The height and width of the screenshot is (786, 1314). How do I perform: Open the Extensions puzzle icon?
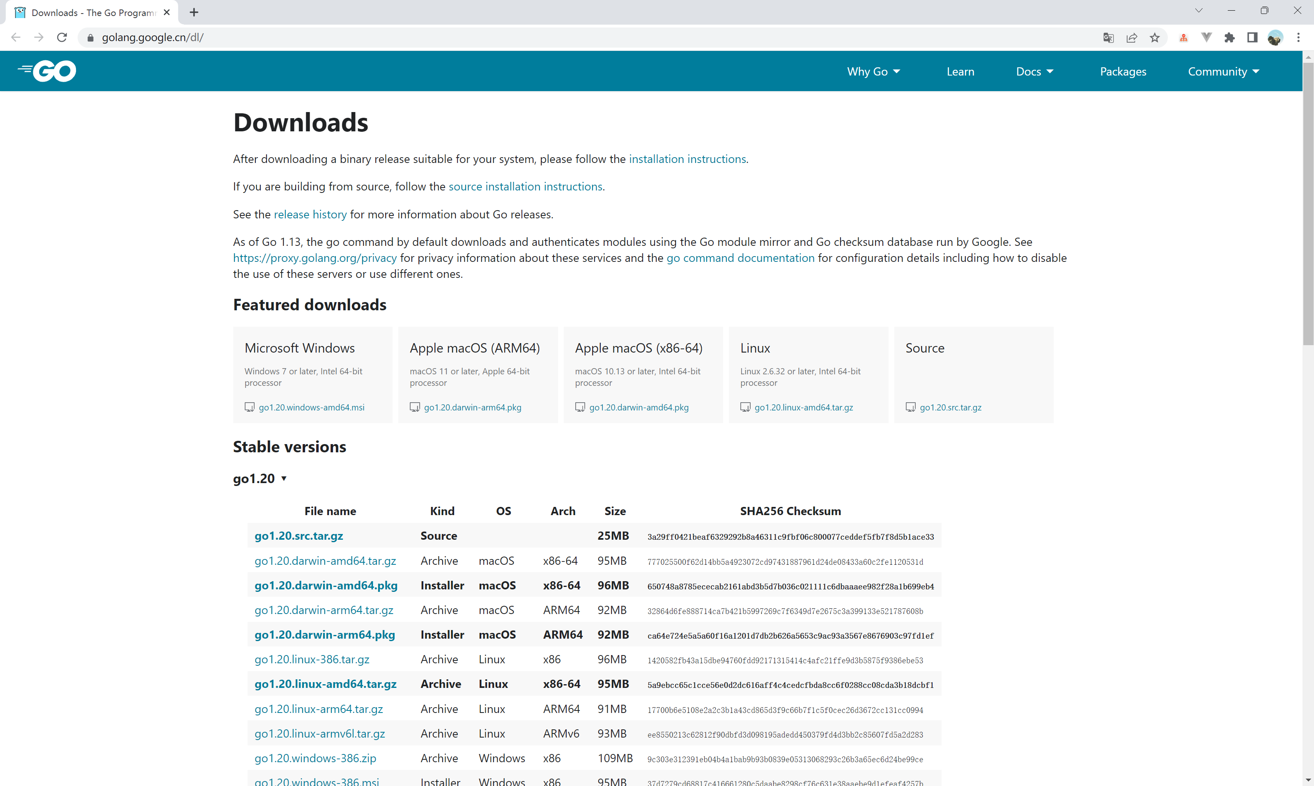(1229, 38)
